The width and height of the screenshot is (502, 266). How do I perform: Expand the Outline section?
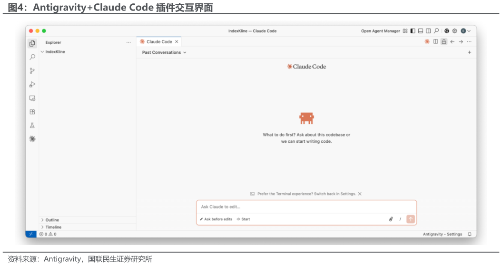(52, 220)
